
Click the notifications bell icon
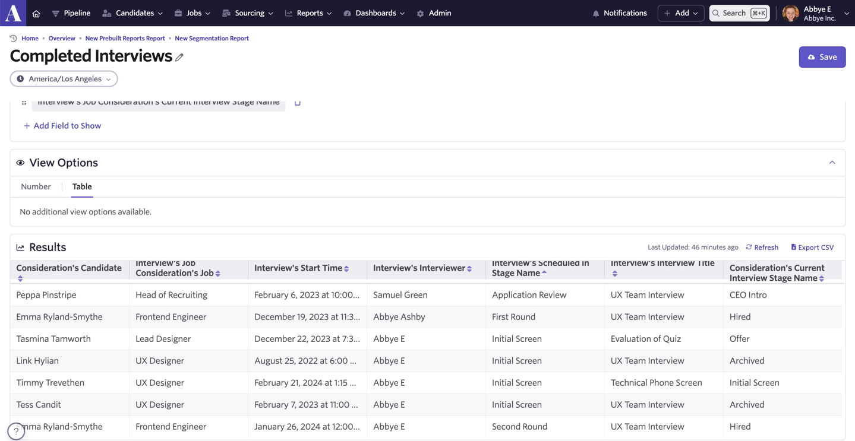tap(596, 14)
